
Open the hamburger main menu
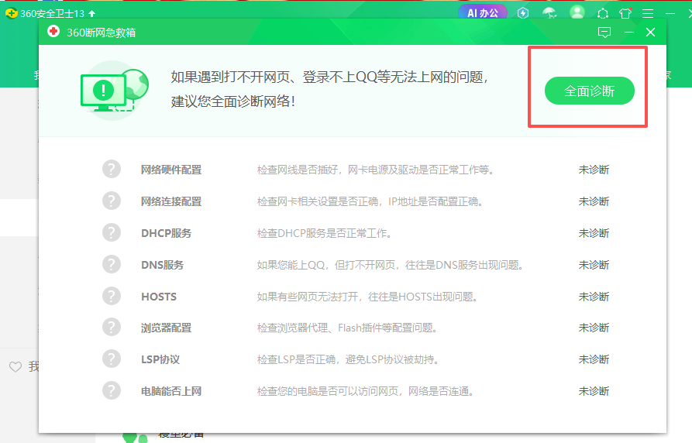pos(648,13)
